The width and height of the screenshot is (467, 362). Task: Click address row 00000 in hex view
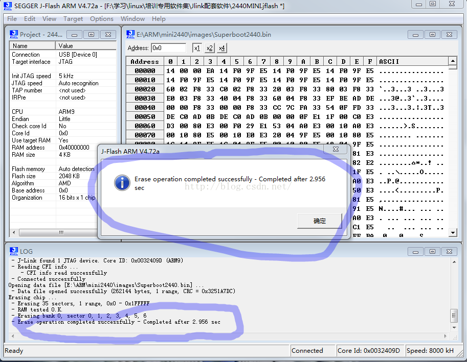[145, 71]
